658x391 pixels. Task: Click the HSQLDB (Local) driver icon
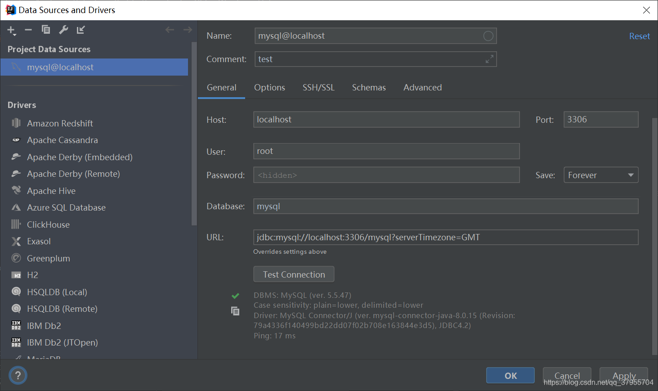(x=16, y=292)
